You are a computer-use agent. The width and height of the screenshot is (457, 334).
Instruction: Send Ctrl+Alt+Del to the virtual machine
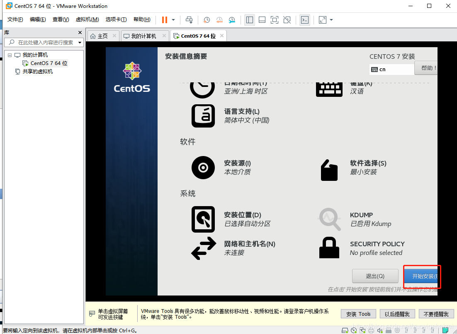tap(189, 20)
